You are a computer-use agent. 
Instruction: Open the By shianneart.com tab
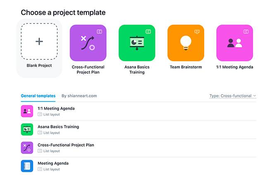tap(79, 96)
